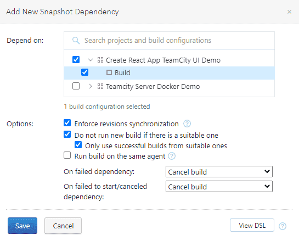Expand the Teamcity Server Docker Demo node
The width and height of the screenshot is (299, 241).
[x=91, y=86]
